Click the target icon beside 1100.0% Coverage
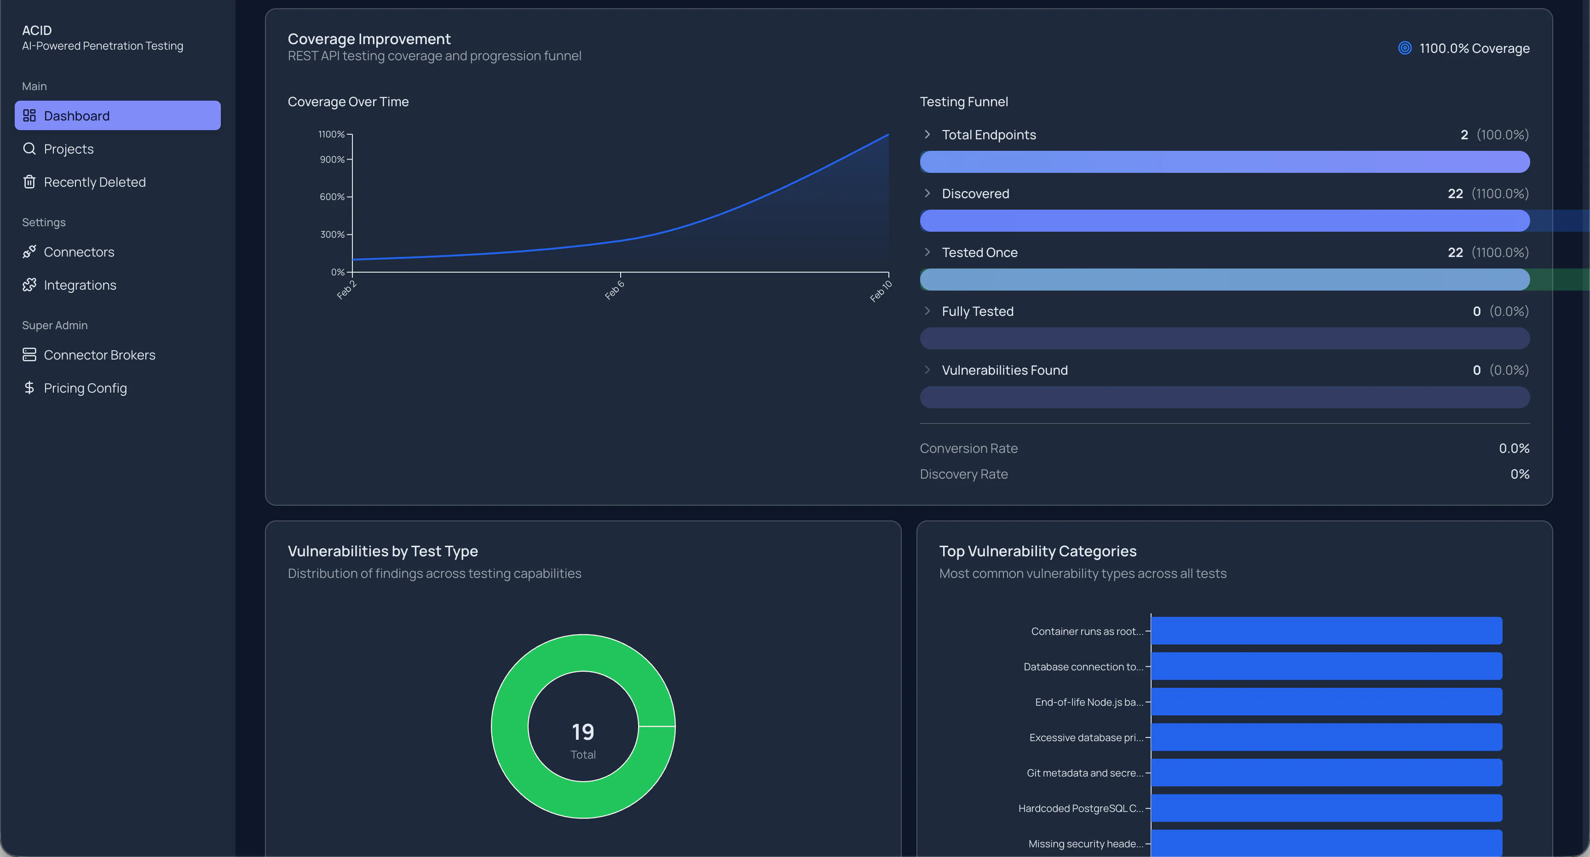The image size is (1590, 857). (1405, 48)
